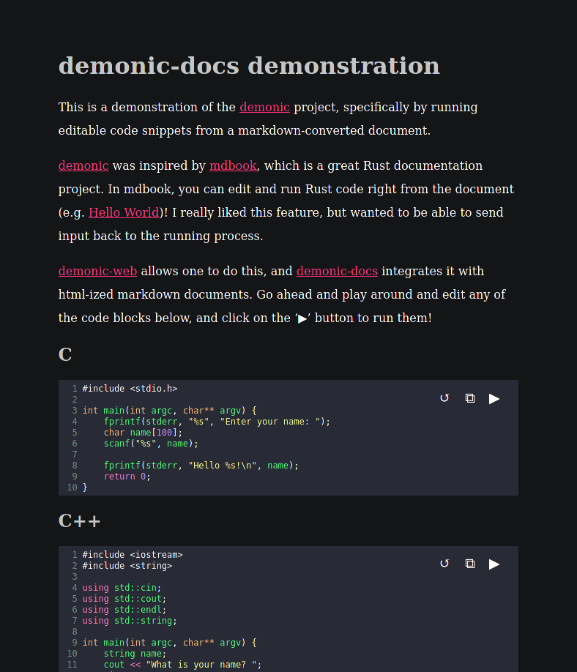
Task: Click the 'using std::string;' line
Action: click(x=130, y=621)
